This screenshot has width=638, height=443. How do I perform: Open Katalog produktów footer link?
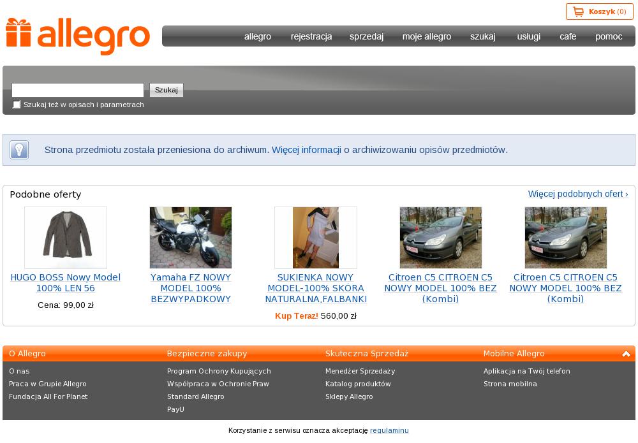pyautogui.click(x=358, y=384)
